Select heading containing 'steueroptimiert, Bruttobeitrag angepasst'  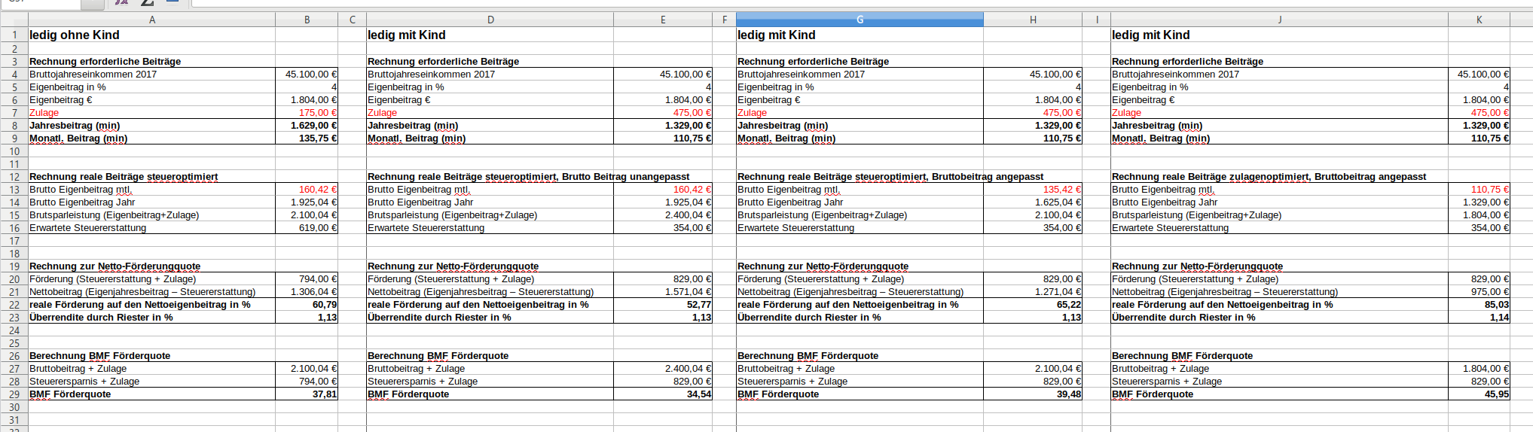click(890, 177)
